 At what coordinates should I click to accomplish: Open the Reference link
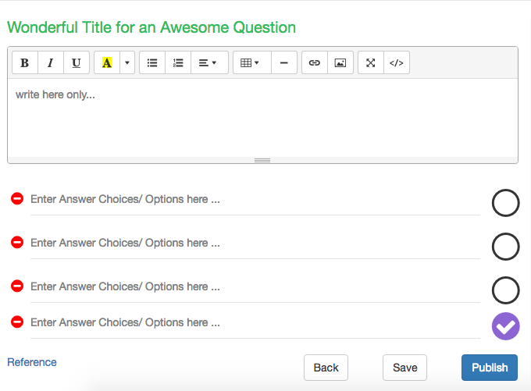[x=32, y=362]
